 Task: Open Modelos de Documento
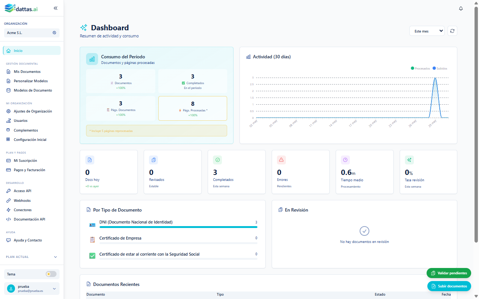32,90
